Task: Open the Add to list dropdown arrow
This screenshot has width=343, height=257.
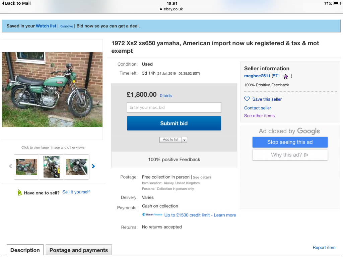Action: (184, 140)
